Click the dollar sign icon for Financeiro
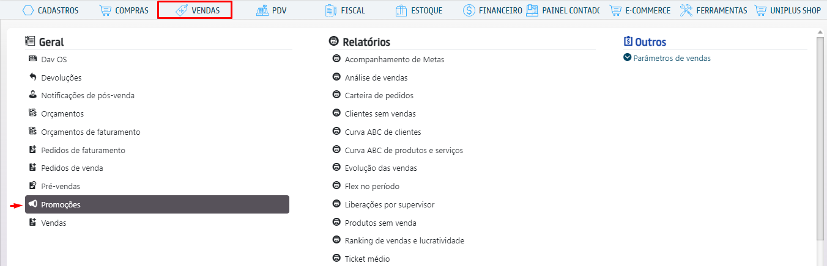 click(x=469, y=10)
